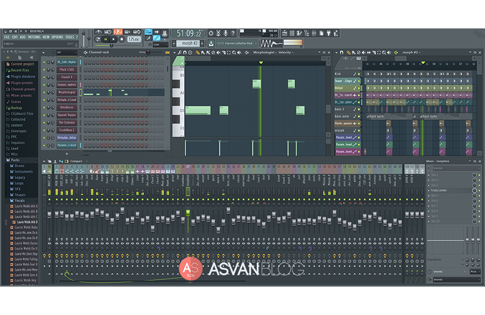Select the playlist zoom tool icon
Image resolution: width=485 pixels, height=315 pixels.
[384, 53]
